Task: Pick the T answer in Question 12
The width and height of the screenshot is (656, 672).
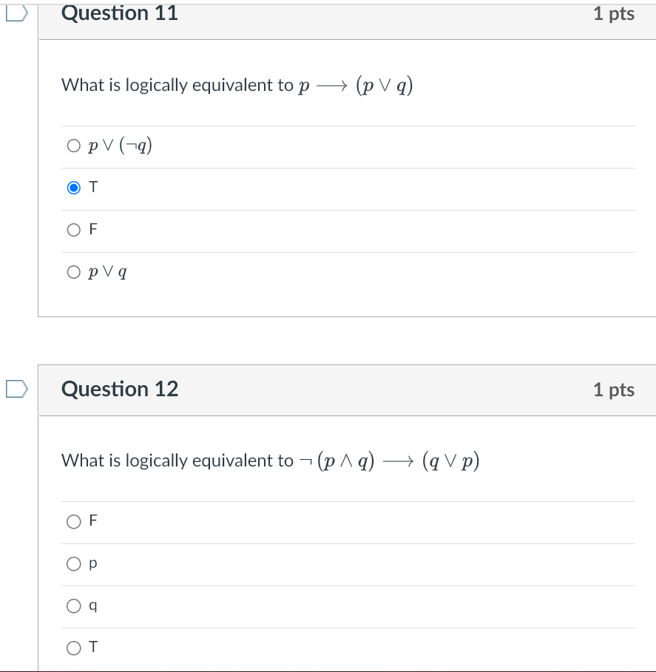Action: click(x=74, y=648)
